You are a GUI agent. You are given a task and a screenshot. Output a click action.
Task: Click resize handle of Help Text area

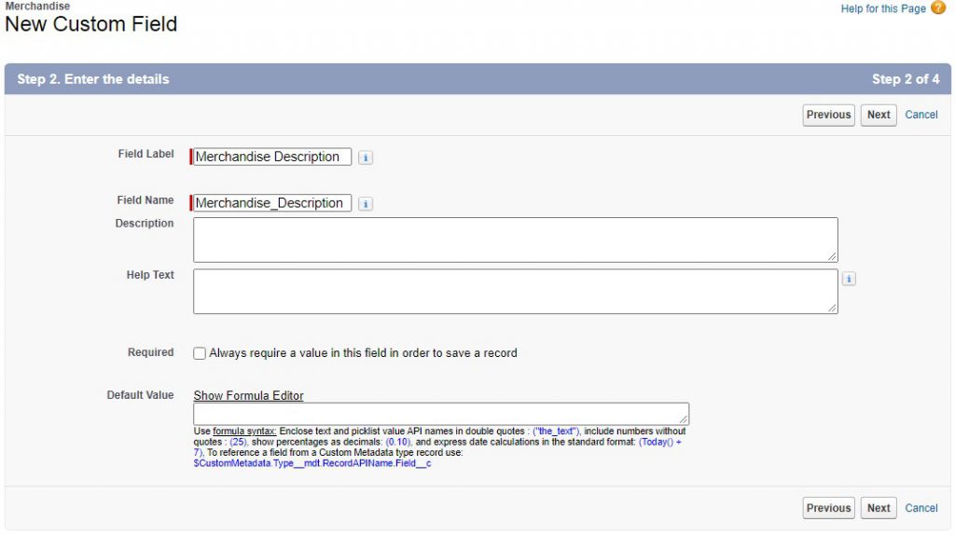coord(832,308)
